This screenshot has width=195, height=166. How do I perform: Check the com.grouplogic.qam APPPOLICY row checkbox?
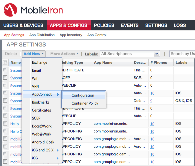5,162
